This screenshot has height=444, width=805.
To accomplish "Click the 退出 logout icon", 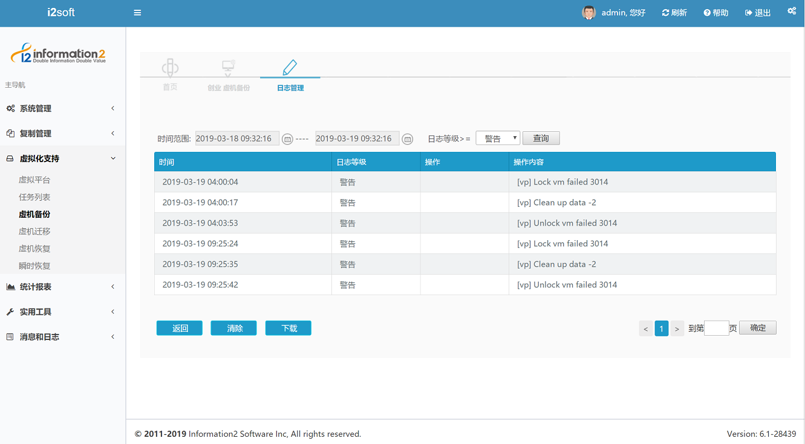I will coord(749,13).
